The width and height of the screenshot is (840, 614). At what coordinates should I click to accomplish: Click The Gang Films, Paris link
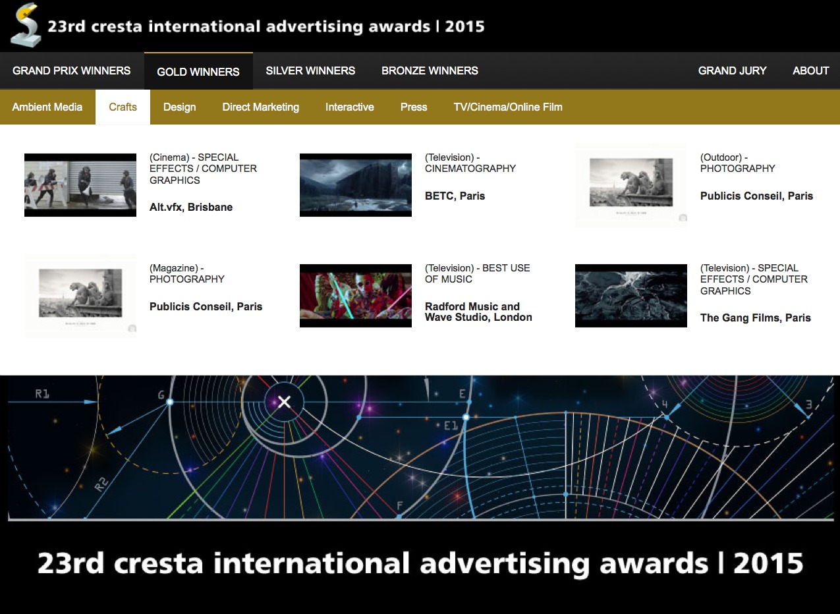point(755,318)
